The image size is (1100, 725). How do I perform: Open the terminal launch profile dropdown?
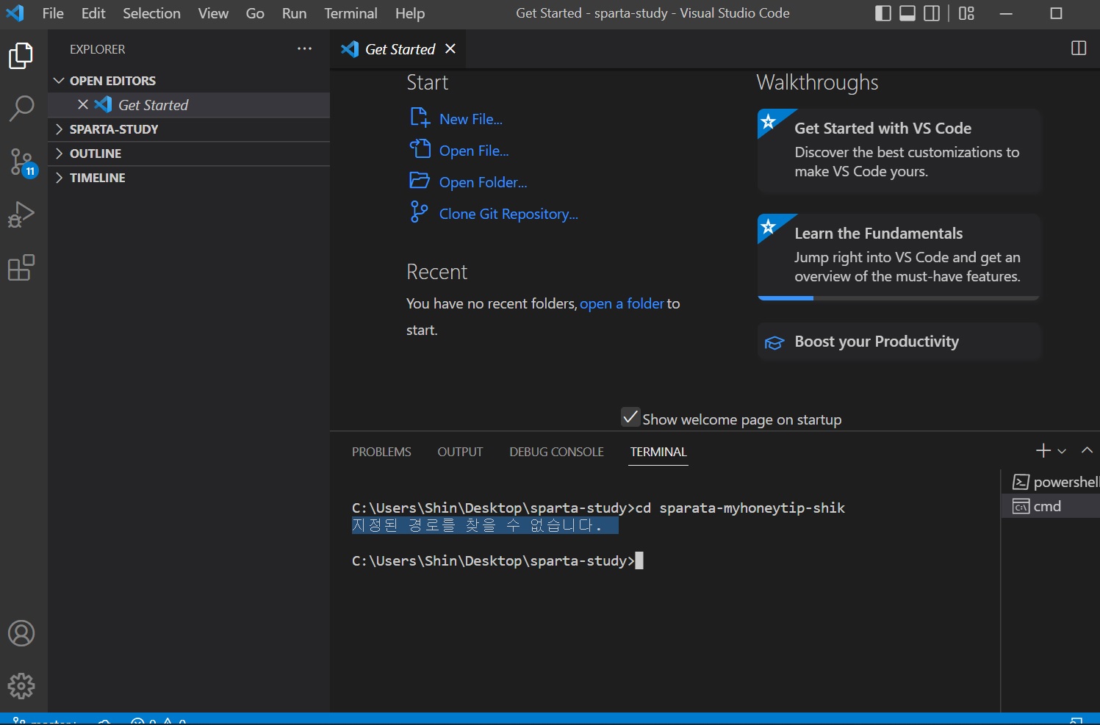click(x=1062, y=451)
